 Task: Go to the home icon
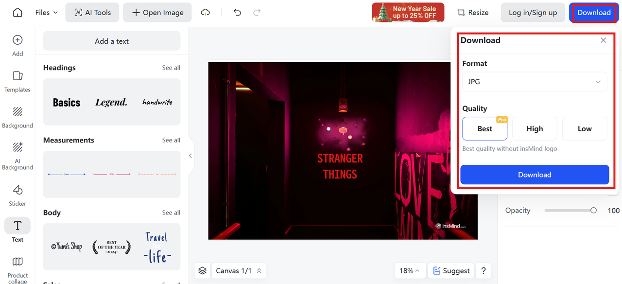point(17,13)
